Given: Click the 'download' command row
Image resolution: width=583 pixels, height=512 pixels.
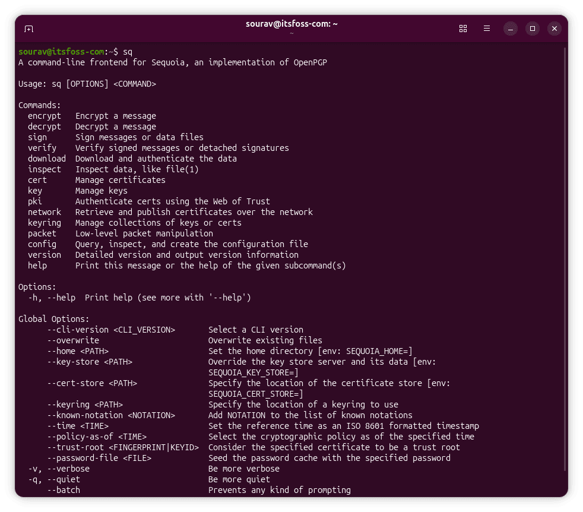Looking at the screenshot, I should [x=132, y=159].
